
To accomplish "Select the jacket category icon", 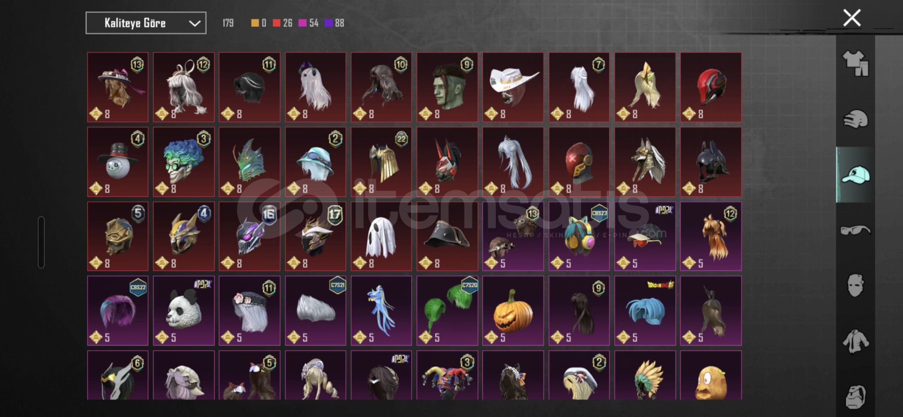I will pos(855,341).
